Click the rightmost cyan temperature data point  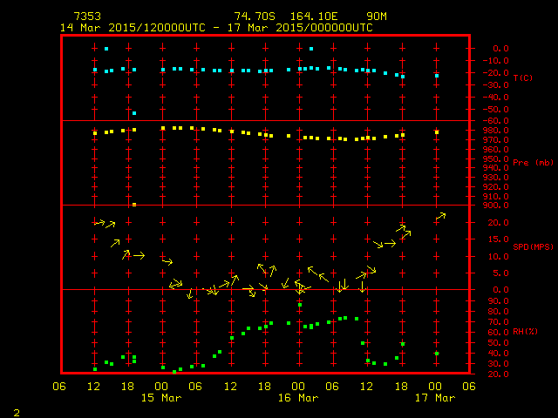(437, 77)
